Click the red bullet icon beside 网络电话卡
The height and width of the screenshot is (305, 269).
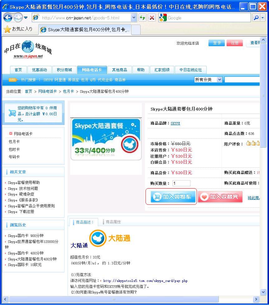[x=11, y=133]
